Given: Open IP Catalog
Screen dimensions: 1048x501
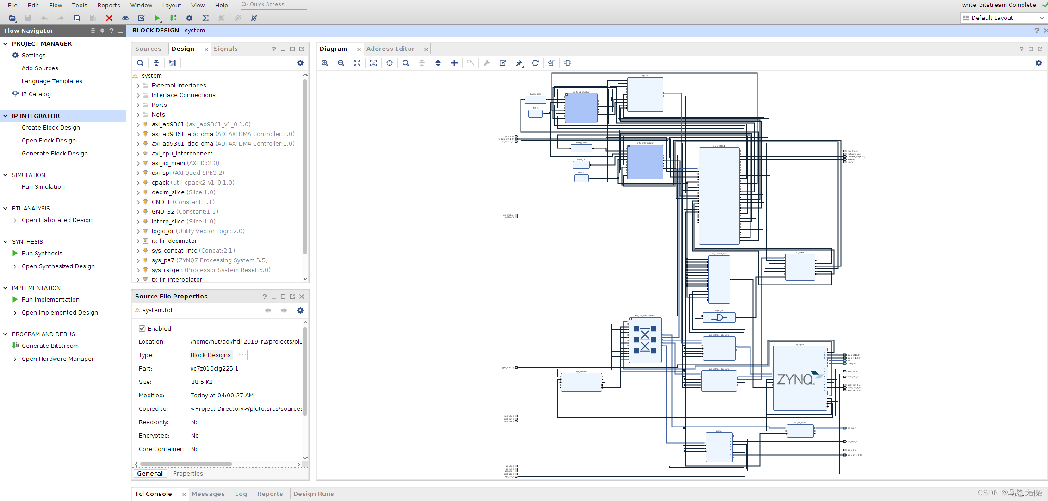Looking at the screenshot, I should (36, 94).
